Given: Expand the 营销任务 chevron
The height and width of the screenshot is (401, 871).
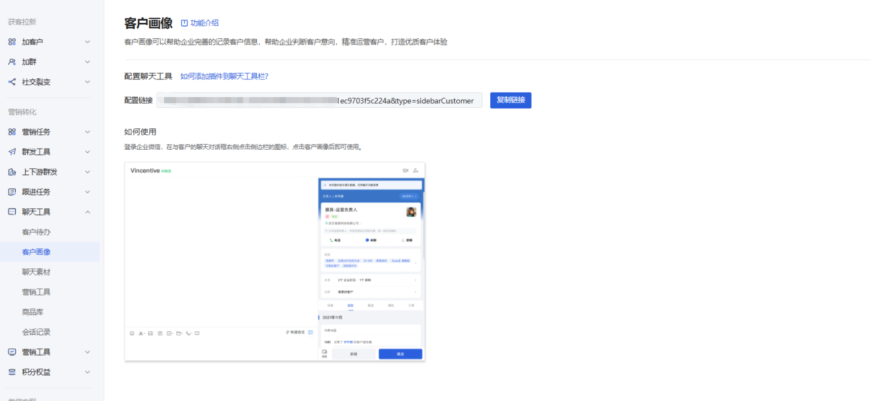Looking at the screenshot, I should (88, 132).
